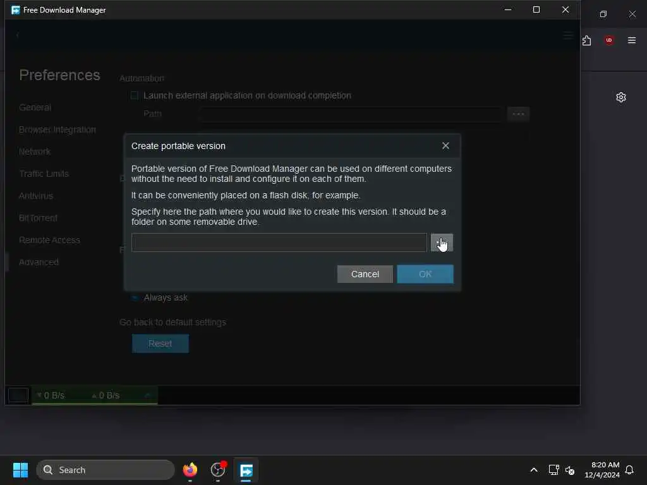647x485 pixels.
Task: Click the network status tray icon
Action: pos(553,470)
